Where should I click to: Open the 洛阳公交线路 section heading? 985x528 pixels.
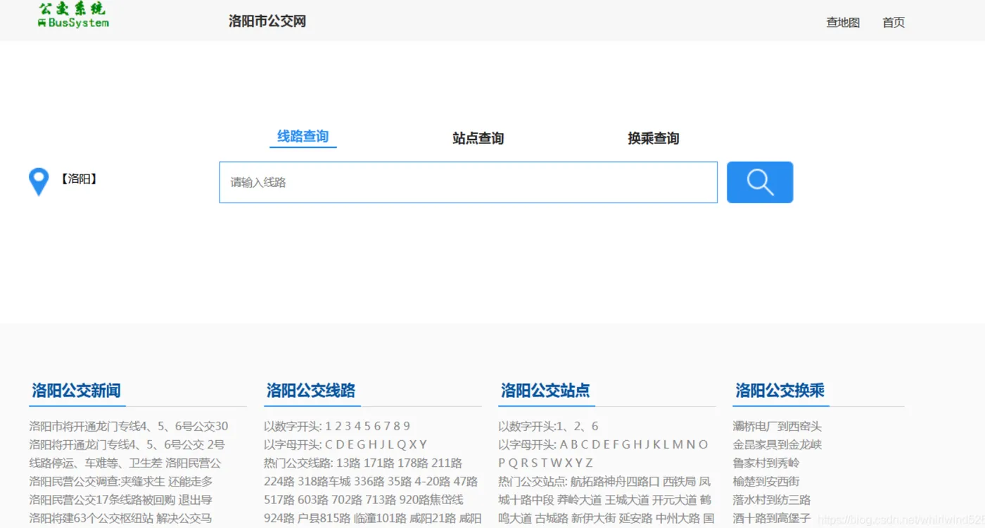click(x=311, y=391)
